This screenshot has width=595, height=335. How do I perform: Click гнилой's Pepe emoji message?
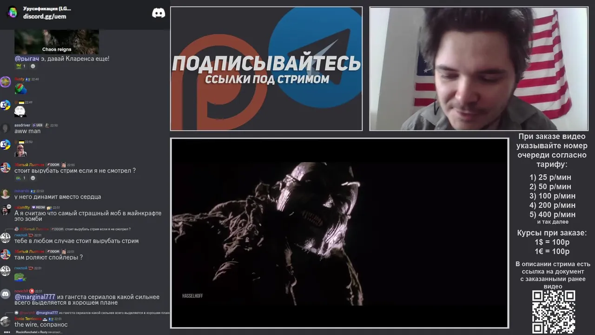pyautogui.click(x=20, y=277)
